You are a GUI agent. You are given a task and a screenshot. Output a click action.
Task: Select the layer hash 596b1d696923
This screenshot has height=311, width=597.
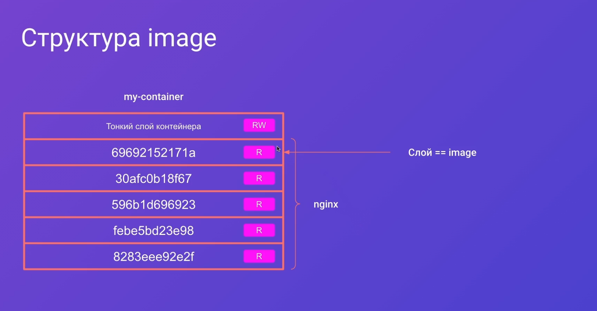[x=154, y=204]
